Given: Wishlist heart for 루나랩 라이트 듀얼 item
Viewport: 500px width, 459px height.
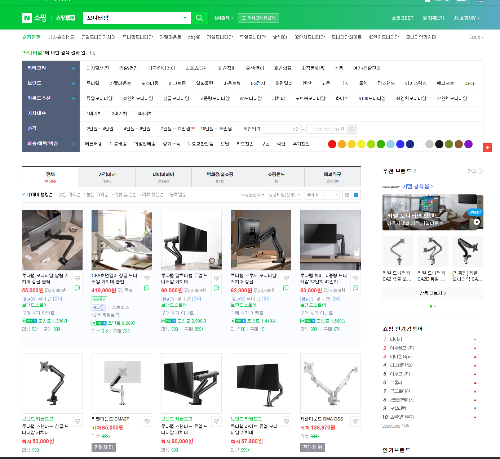Looking at the screenshot, I should point(286,422).
